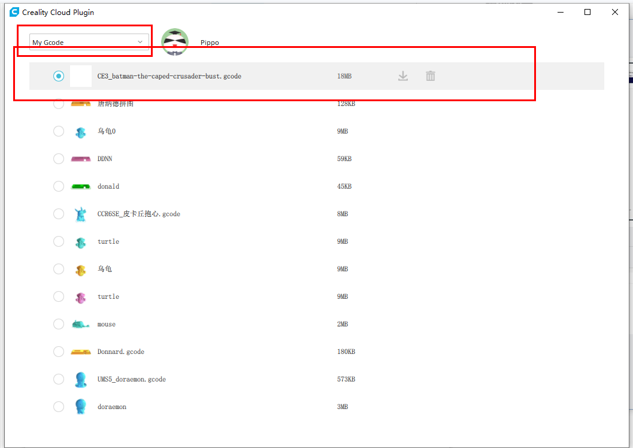
Task: Open the My Gcode dropdown
Action: [87, 43]
